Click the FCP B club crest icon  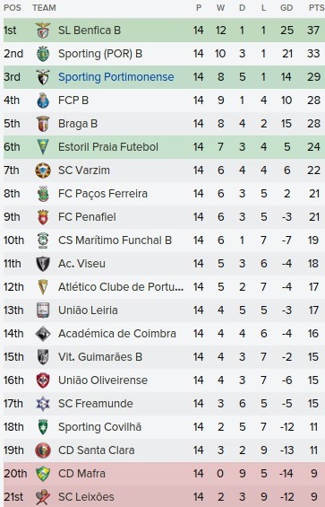point(43,101)
